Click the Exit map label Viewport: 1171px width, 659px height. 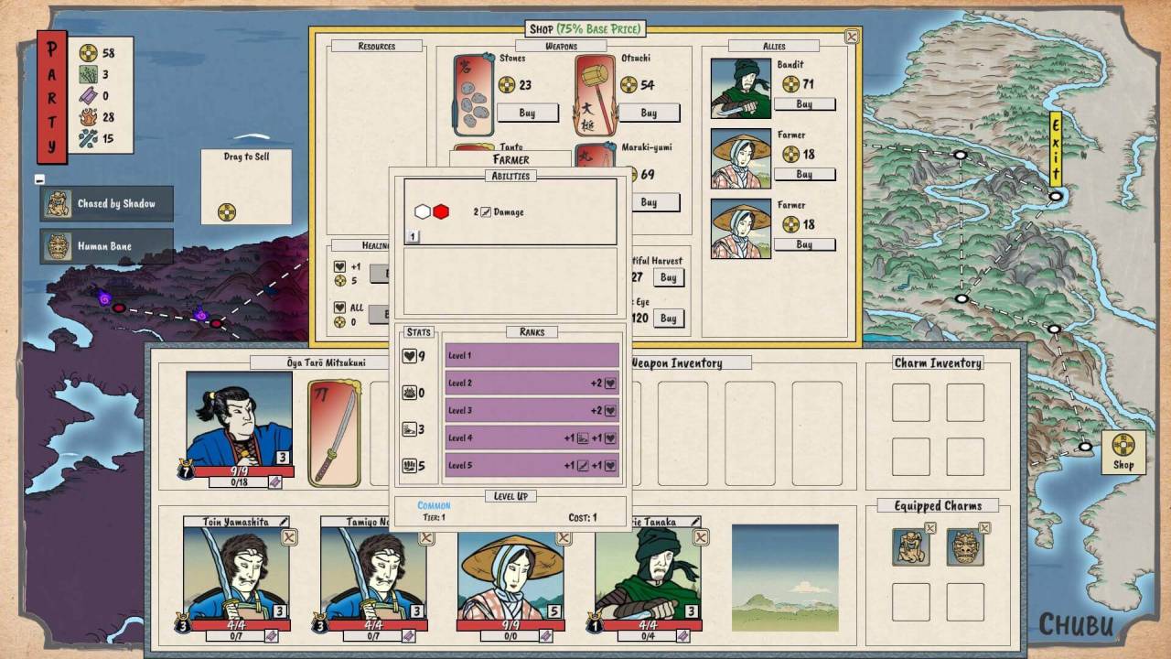1055,147
